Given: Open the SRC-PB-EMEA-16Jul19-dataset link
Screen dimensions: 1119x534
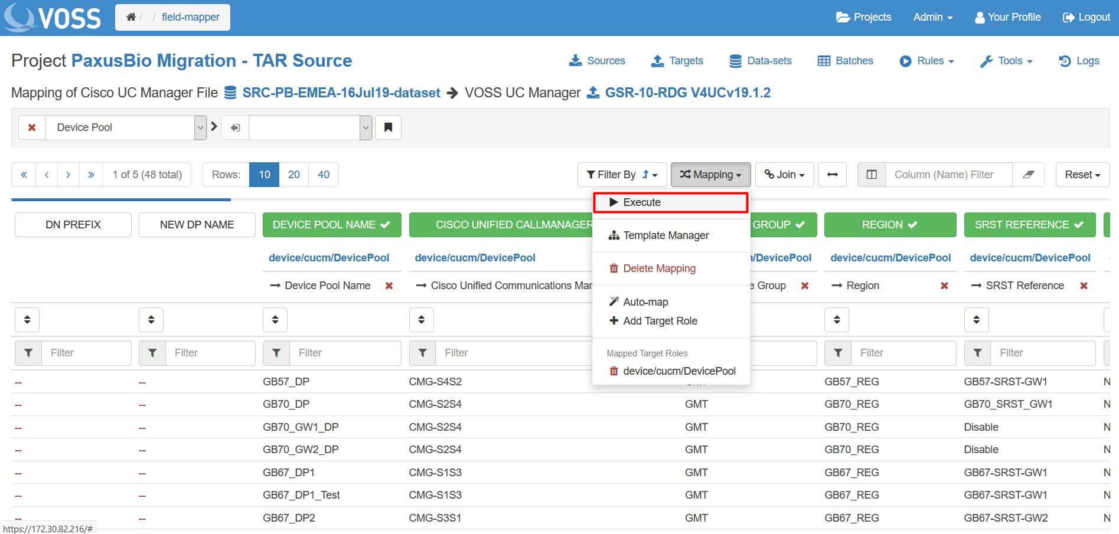Looking at the screenshot, I should pyautogui.click(x=341, y=93).
